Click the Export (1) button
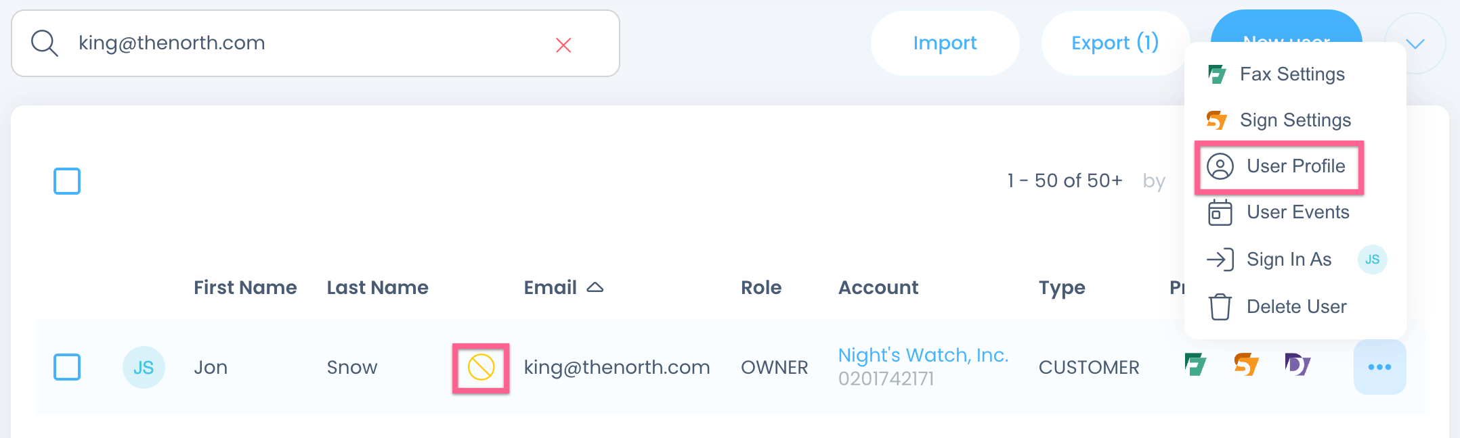Image resolution: width=1460 pixels, height=438 pixels. (x=1115, y=43)
